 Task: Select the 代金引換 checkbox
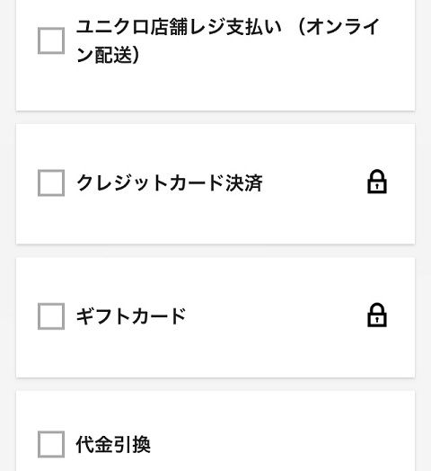coord(51,444)
